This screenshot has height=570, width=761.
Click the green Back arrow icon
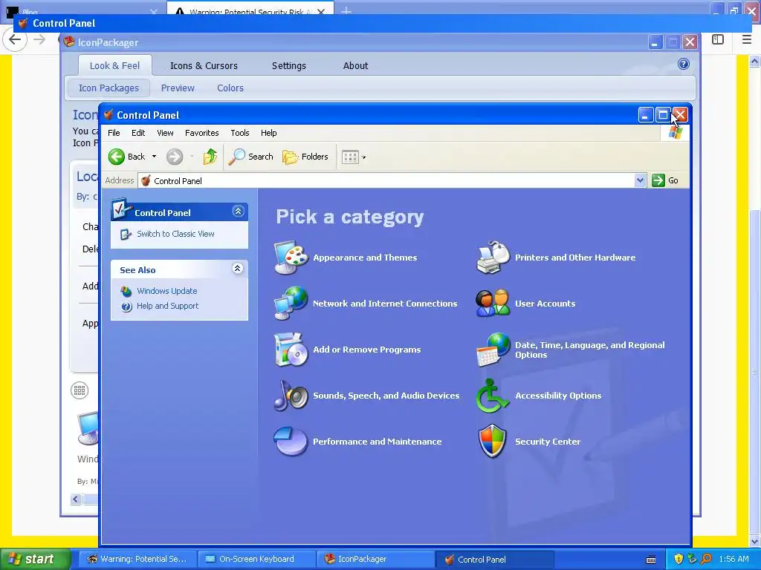[x=117, y=157]
